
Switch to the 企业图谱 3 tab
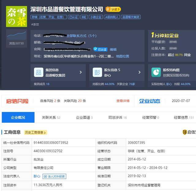[85, 117]
